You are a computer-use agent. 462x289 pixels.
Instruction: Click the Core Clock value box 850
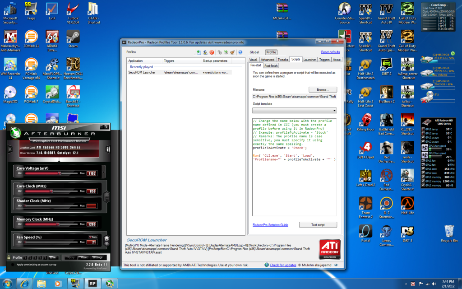click(x=92, y=191)
